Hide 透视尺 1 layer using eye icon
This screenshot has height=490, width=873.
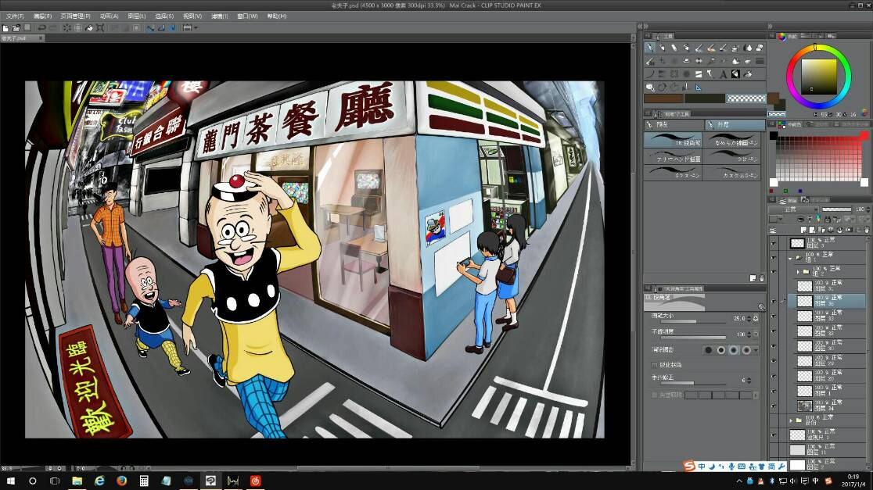[774, 435]
